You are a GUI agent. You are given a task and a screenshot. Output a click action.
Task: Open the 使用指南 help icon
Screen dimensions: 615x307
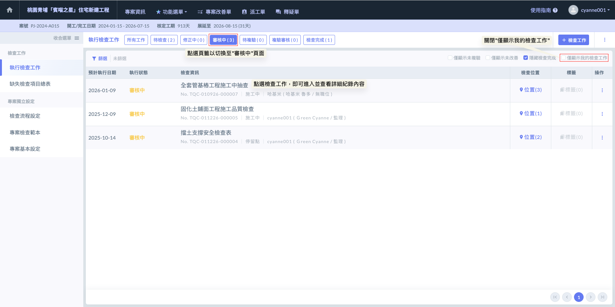click(x=555, y=10)
